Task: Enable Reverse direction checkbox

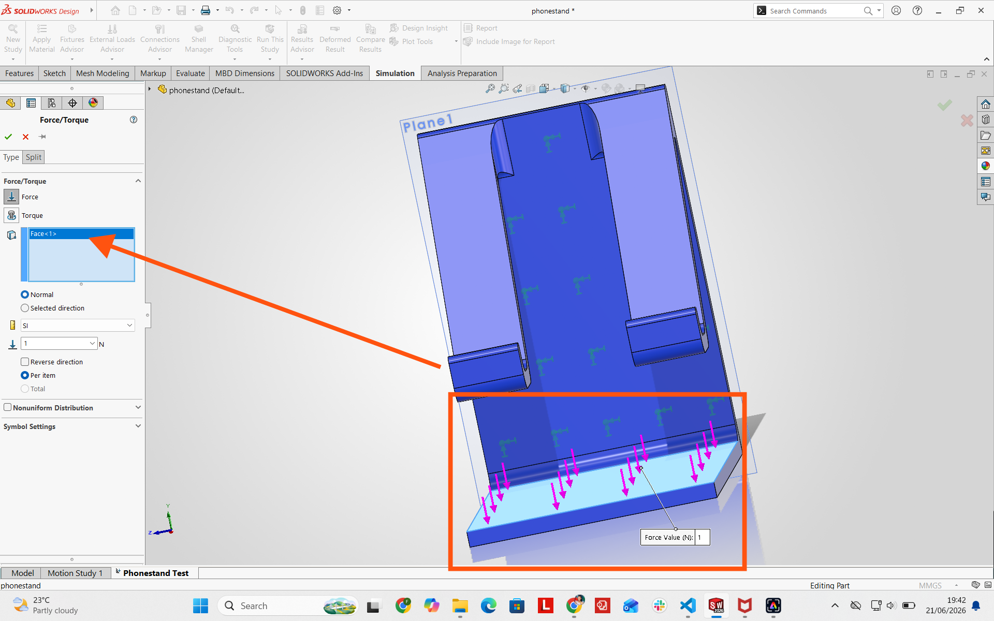Action: pos(25,362)
